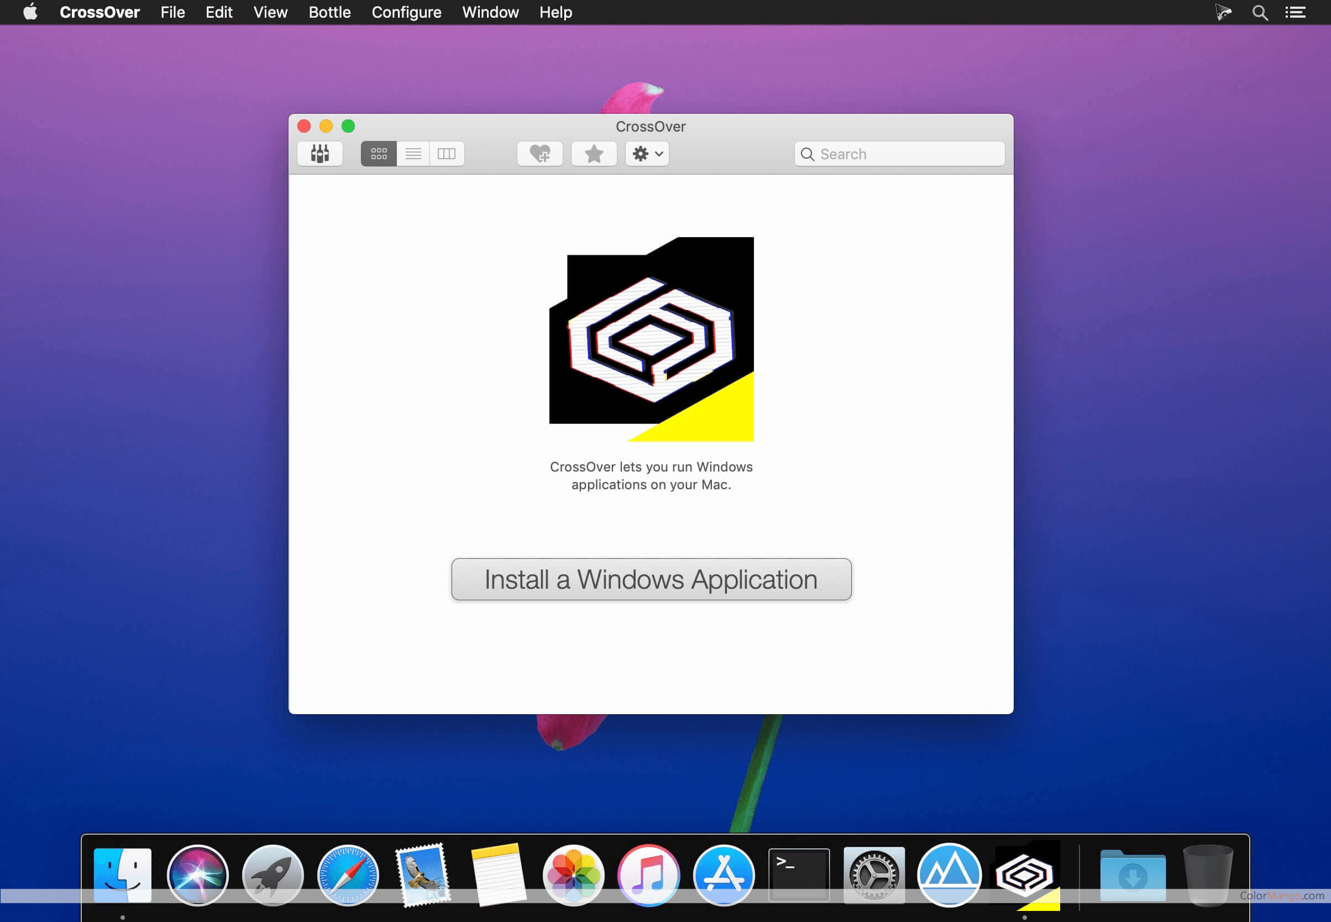Click the large CrossOver logo image
The width and height of the screenshot is (1331, 922).
click(651, 339)
